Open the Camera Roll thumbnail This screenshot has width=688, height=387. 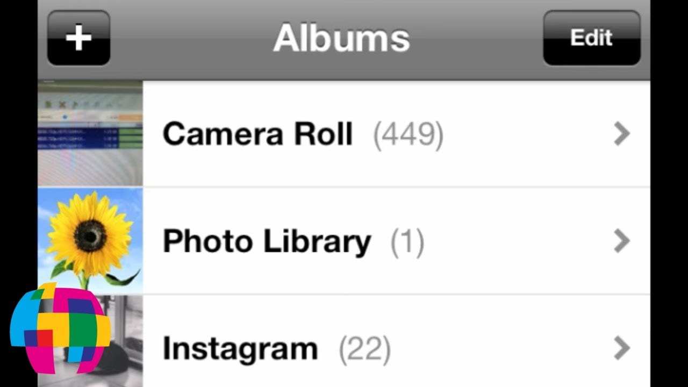tap(90, 133)
